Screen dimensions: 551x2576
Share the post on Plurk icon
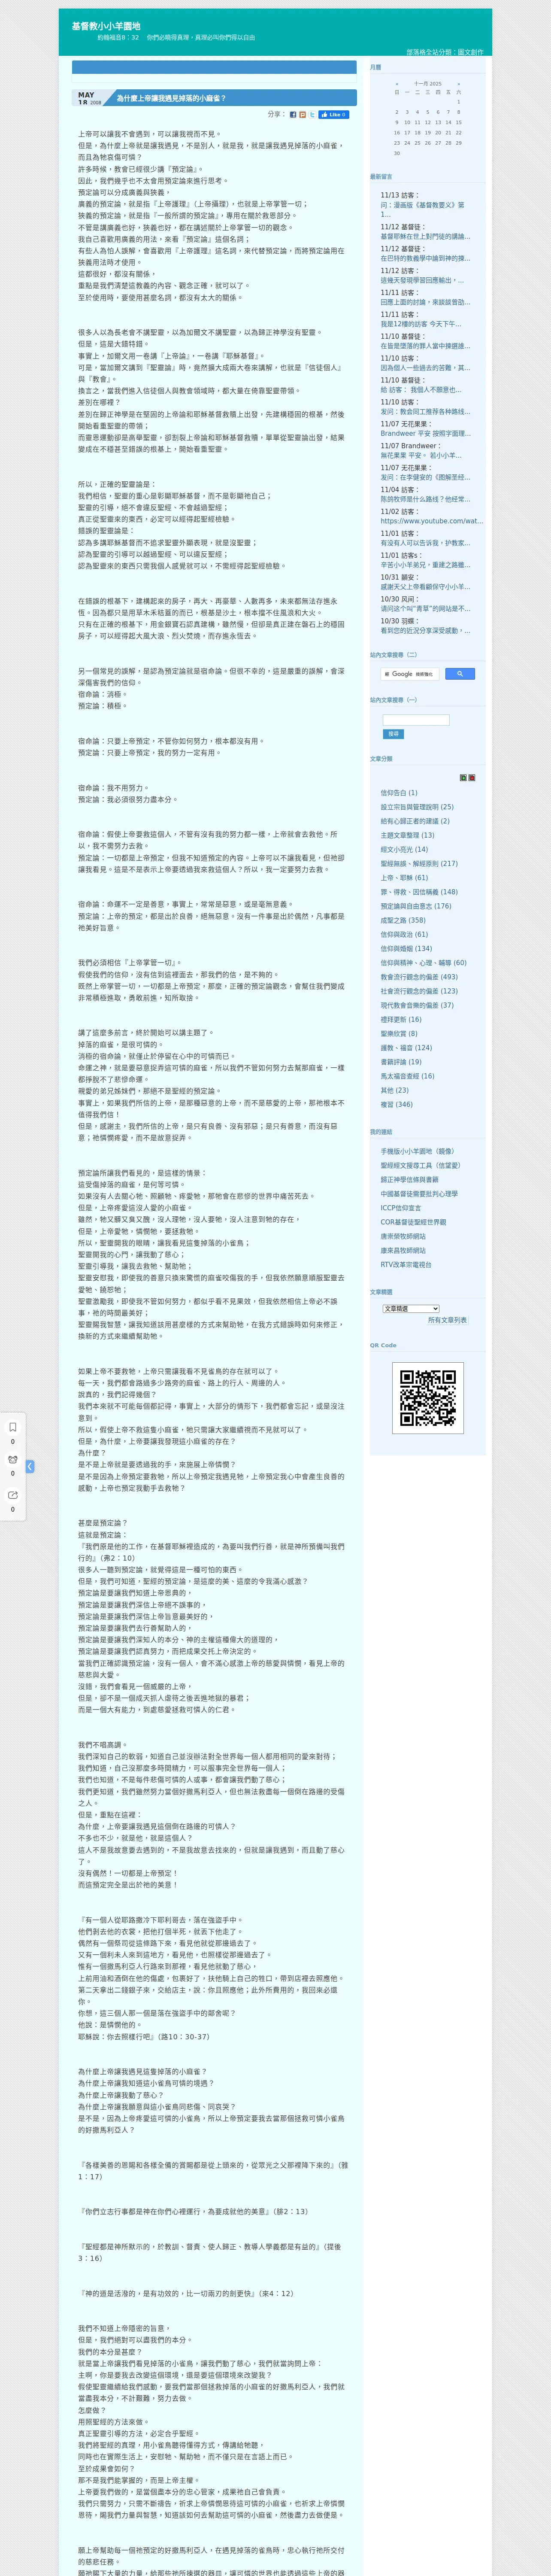tap(303, 115)
